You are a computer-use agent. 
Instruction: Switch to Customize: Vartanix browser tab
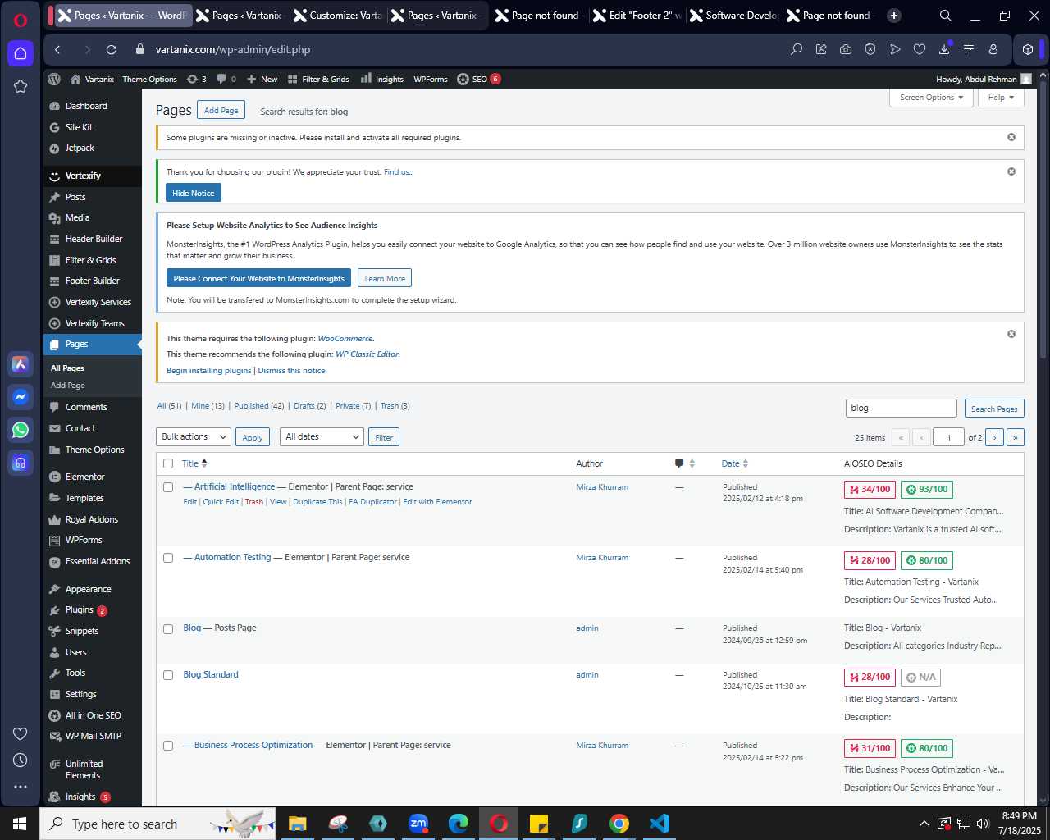pos(338,16)
